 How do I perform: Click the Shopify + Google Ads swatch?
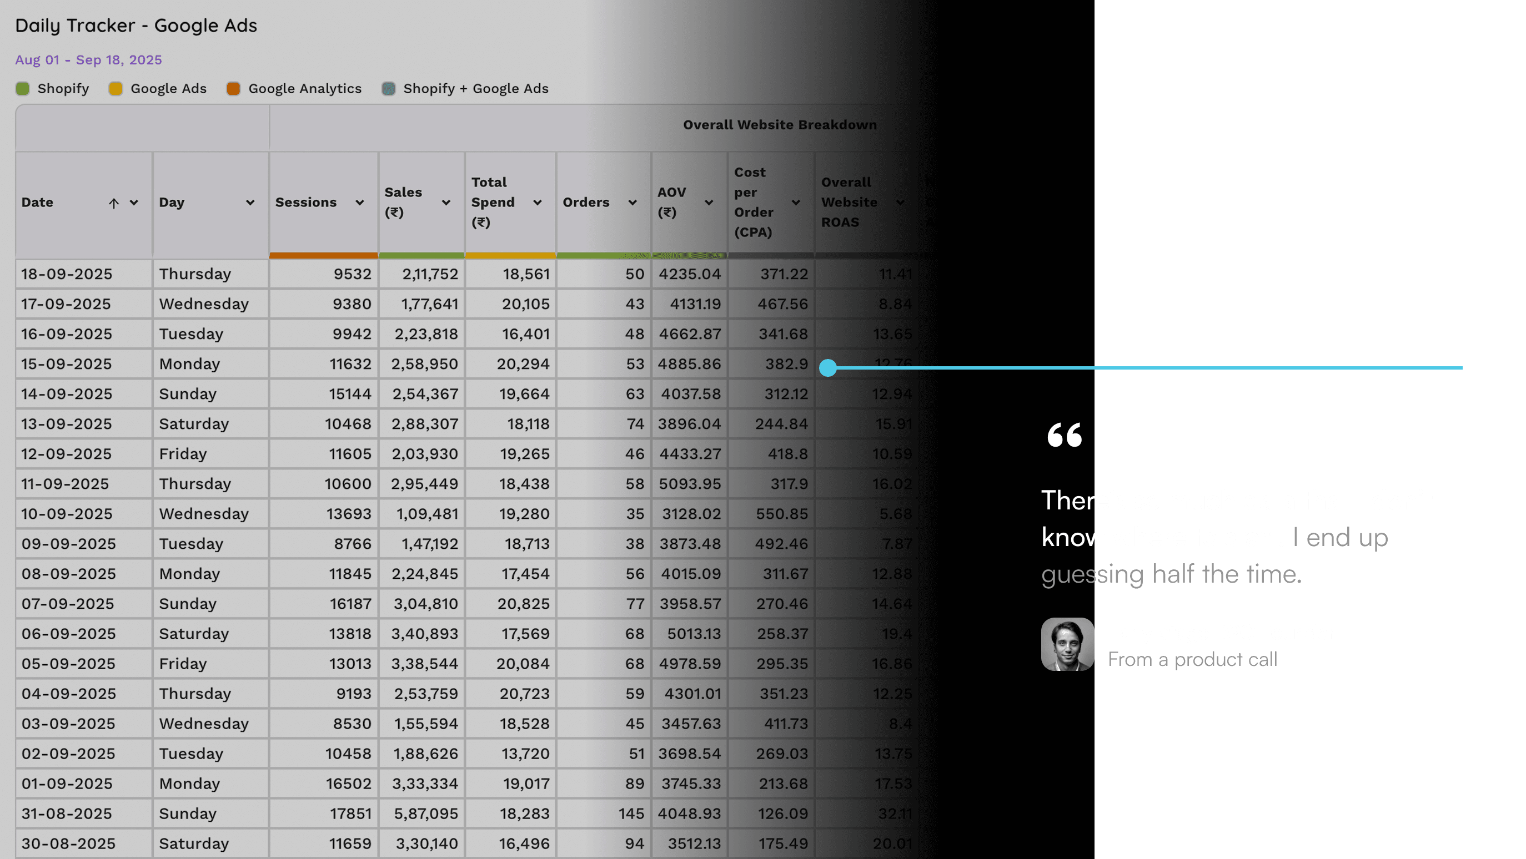[x=389, y=89]
